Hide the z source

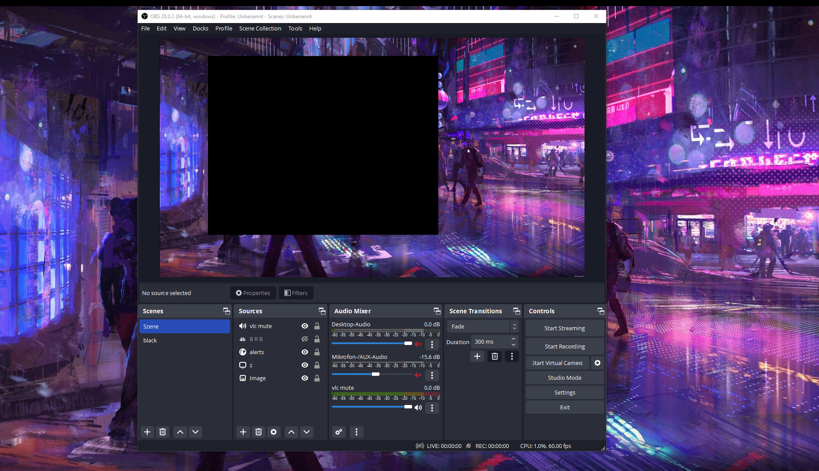[x=305, y=365]
